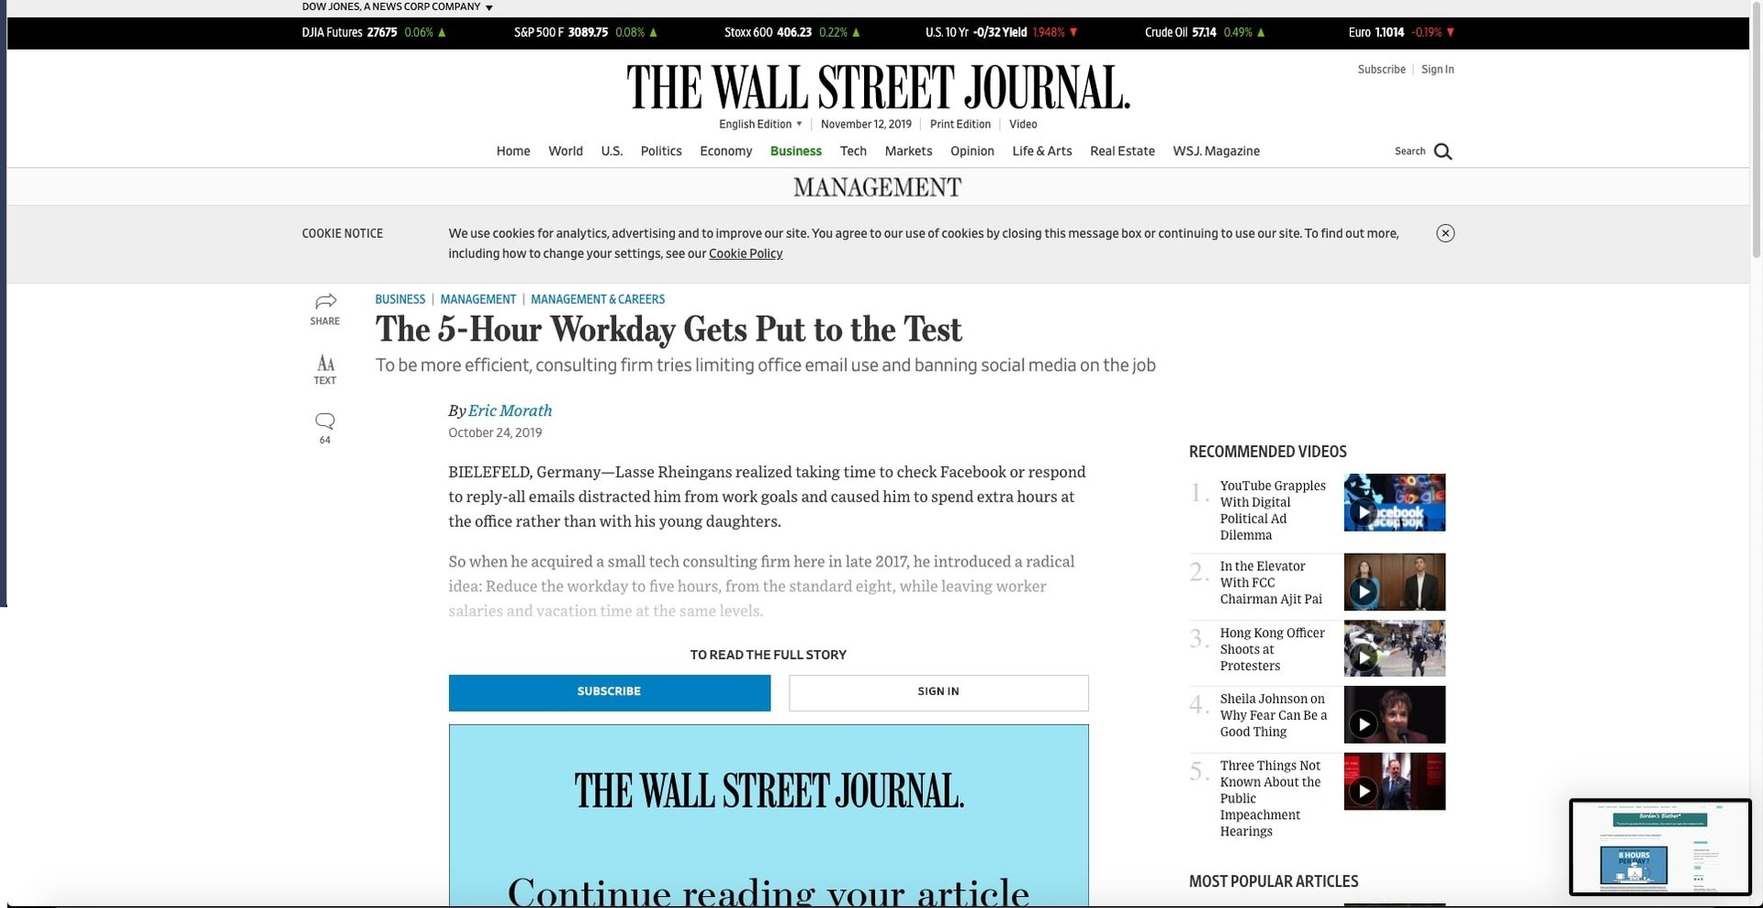Open Hong Kong Officer Shoots title
Image resolution: width=1763 pixels, height=908 pixels.
coord(1272,649)
